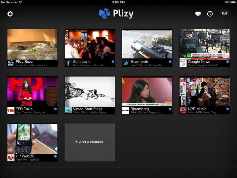Click 'Milos: NPR Music Tiny…' subtitle
Screen dimensions: 237x178
203,112
